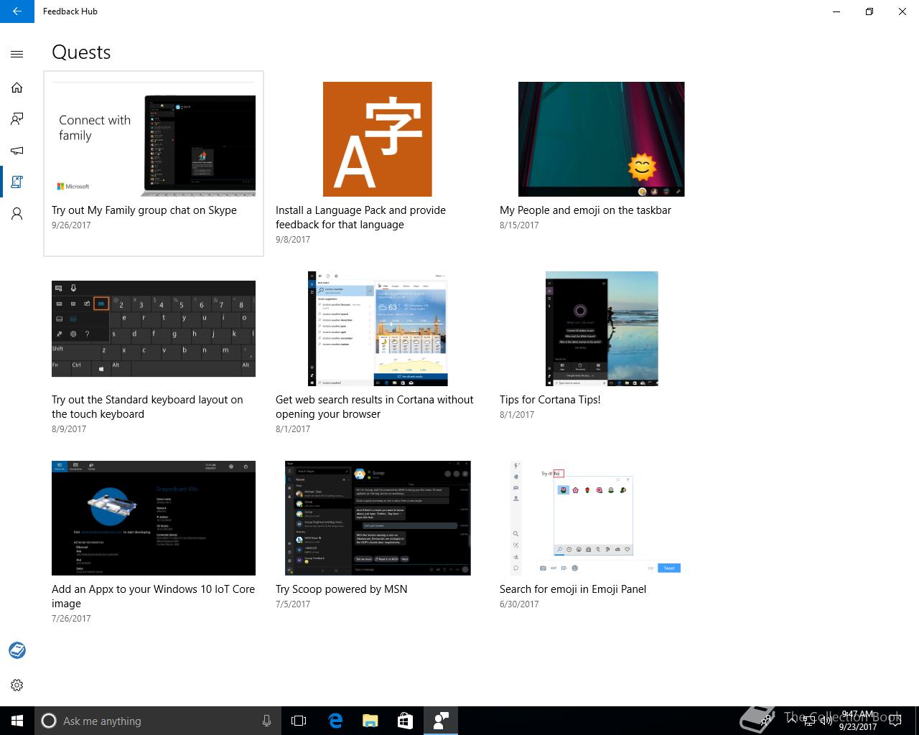Open 'Tips for Cortana Tips!' quest title

tap(550, 400)
